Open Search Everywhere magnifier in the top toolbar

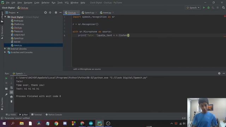point(224,8)
